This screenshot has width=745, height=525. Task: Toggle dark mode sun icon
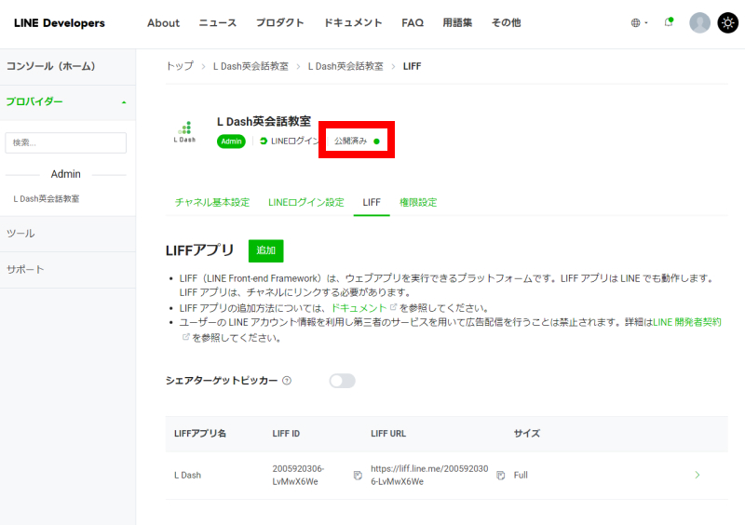[727, 22]
